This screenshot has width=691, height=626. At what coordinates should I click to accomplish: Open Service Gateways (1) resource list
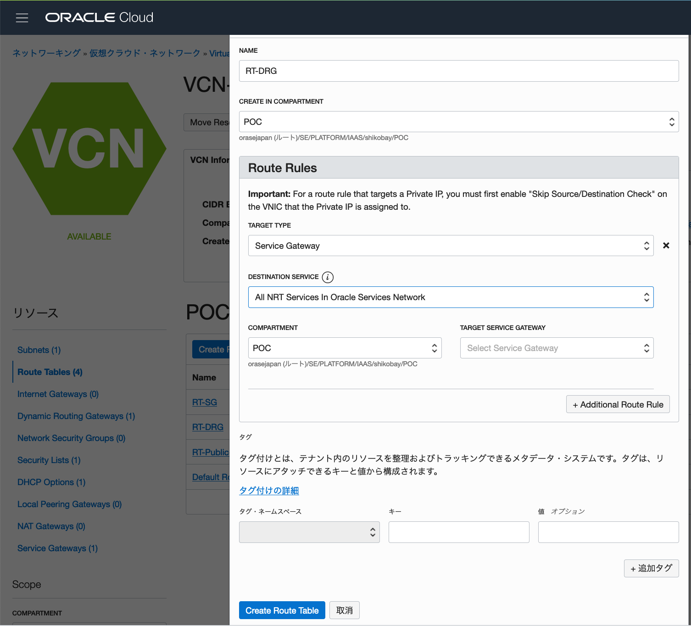click(57, 548)
